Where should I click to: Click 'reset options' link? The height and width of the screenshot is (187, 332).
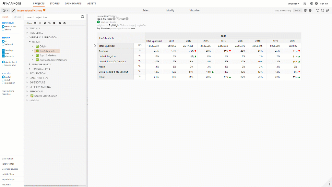8,91
